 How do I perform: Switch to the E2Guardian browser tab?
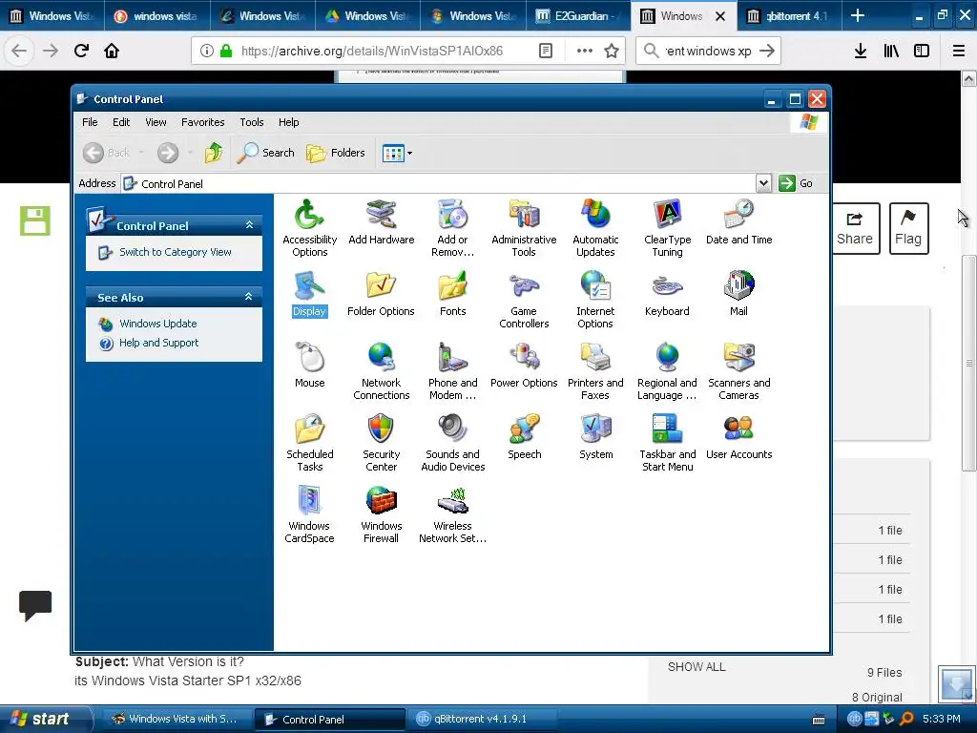pos(578,15)
